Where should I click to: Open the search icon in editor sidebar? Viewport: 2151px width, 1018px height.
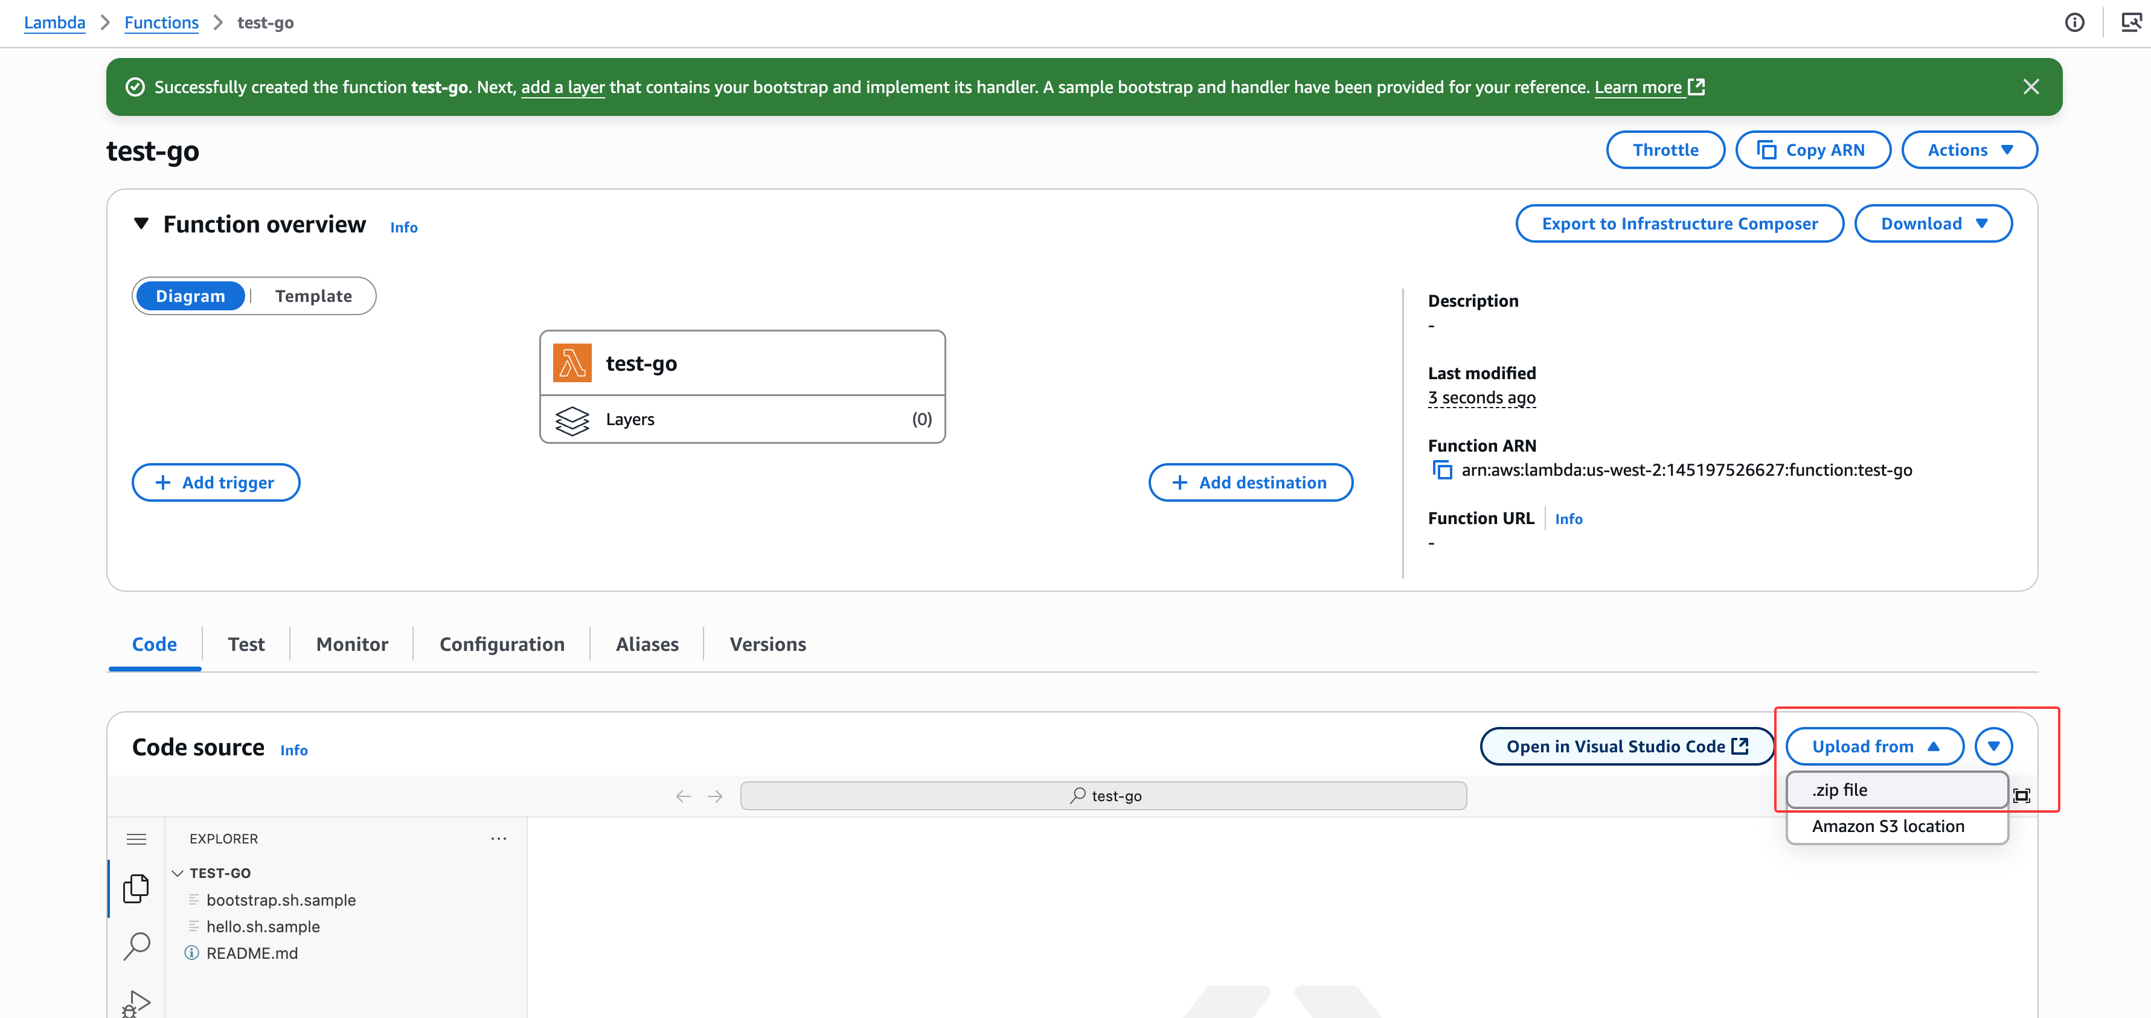pos(136,946)
